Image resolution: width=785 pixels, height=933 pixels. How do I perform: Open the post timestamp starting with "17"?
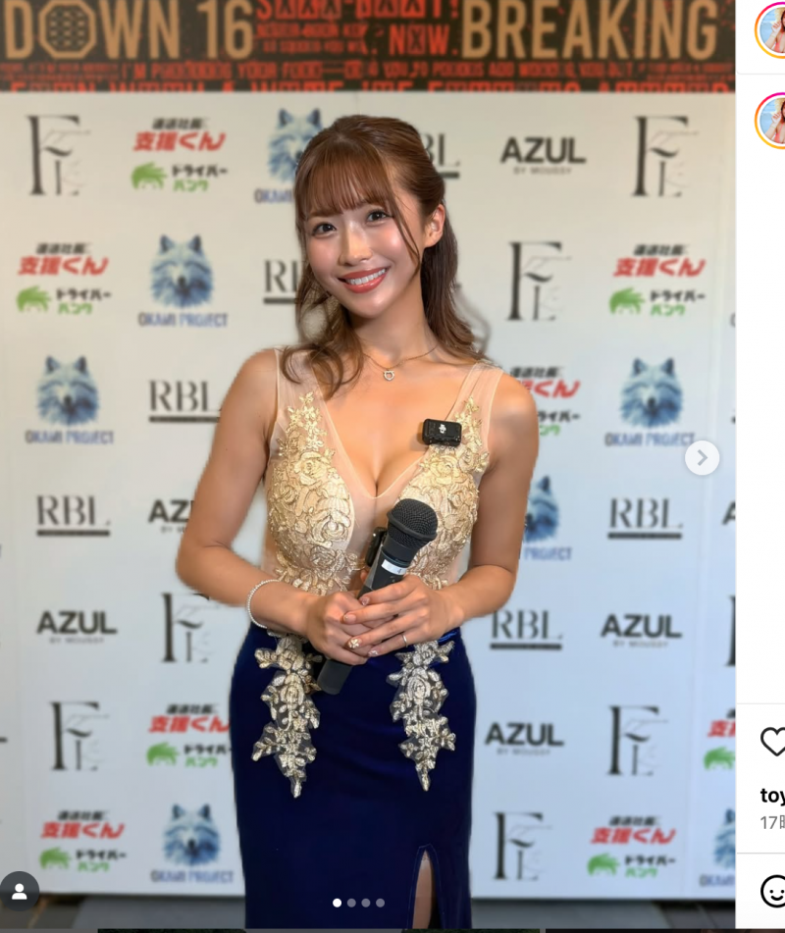coord(772,822)
